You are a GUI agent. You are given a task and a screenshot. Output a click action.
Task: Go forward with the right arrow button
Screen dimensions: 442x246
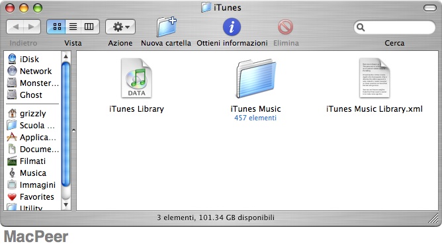pyautogui.click(x=32, y=27)
